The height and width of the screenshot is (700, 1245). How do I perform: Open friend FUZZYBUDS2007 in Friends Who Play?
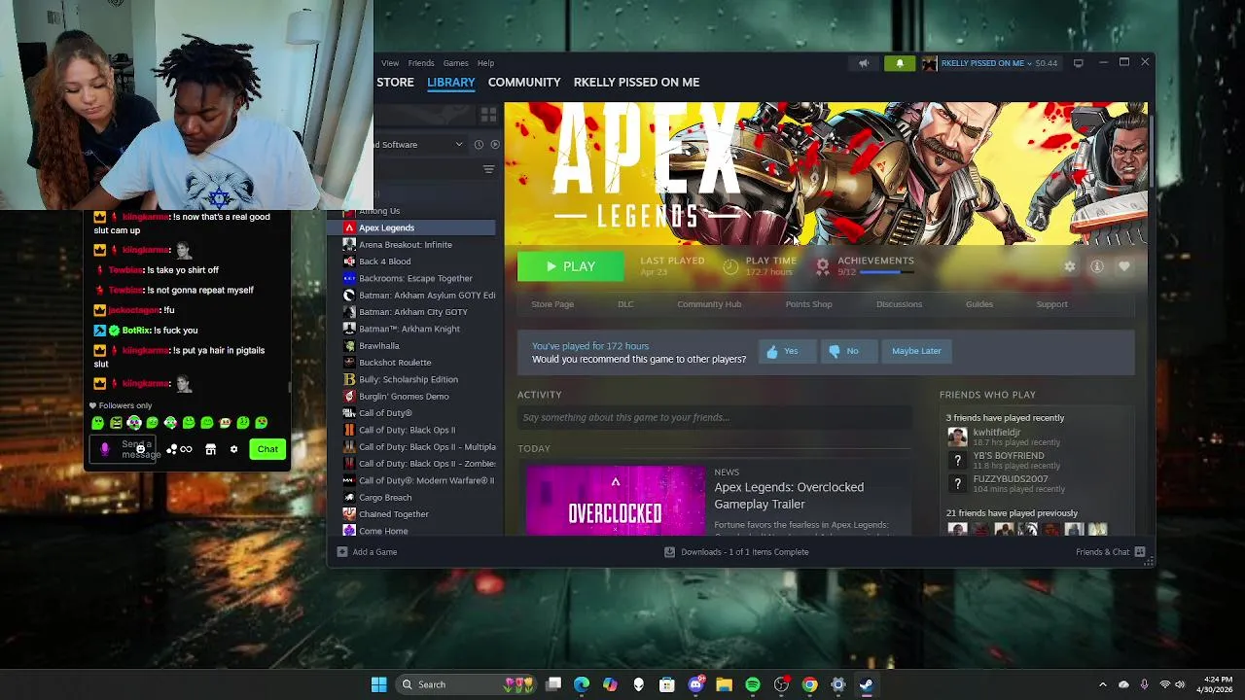(x=1011, y=479)
